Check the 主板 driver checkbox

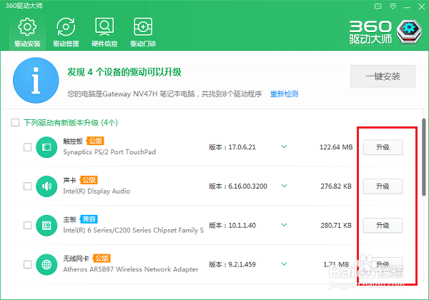tap(28, 225)
